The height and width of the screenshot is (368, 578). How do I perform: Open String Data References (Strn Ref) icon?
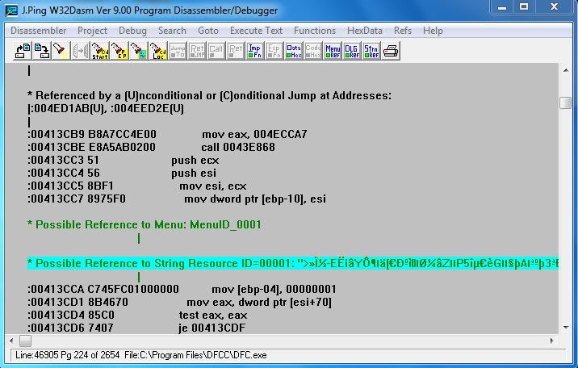(371, 51)
